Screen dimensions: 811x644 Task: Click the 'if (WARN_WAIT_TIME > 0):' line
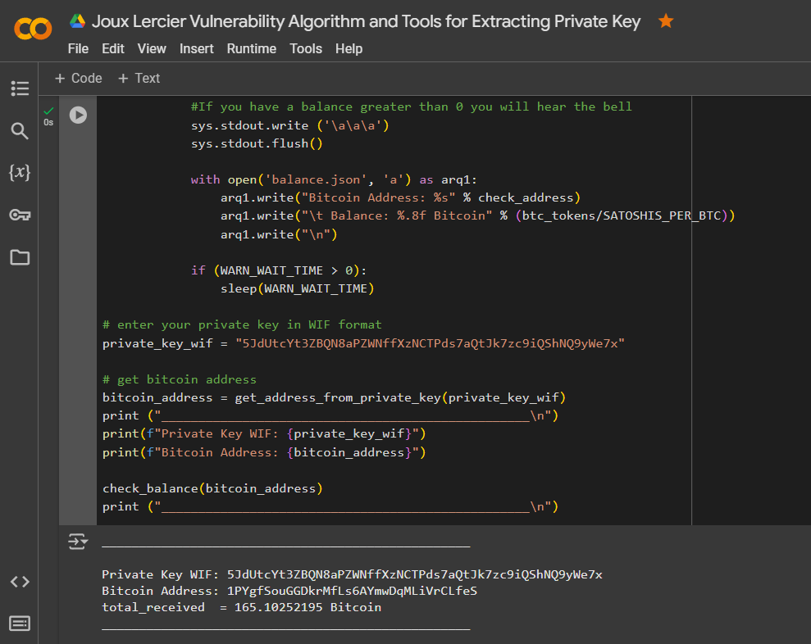pos(279,270)
